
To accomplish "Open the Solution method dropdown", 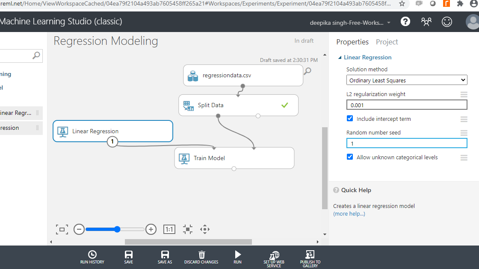I will [407, 80].
